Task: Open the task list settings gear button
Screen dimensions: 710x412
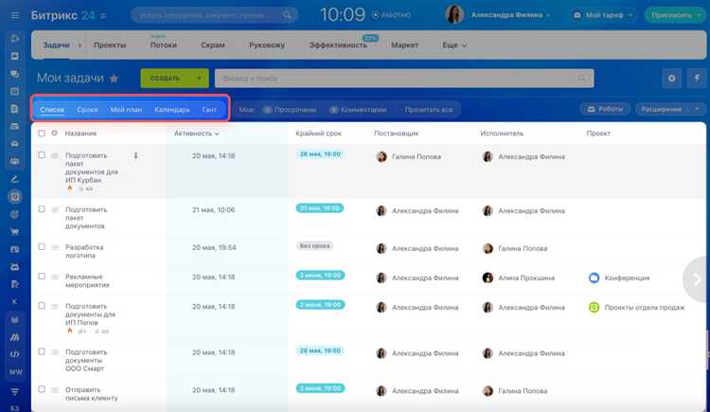Action: (x=671, y=78)
